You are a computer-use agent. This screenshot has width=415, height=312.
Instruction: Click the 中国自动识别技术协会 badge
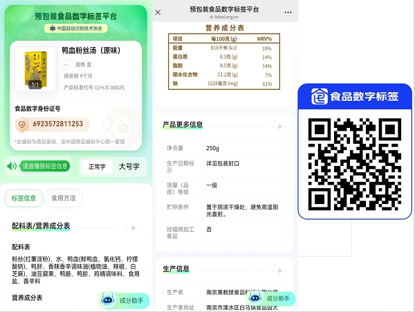[76, 28]
